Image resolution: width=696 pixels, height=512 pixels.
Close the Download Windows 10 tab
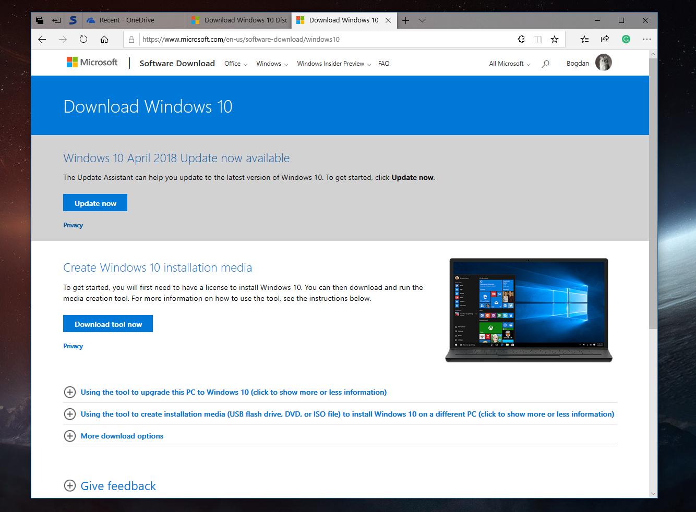pyautogui.click(x=388, y=20)
